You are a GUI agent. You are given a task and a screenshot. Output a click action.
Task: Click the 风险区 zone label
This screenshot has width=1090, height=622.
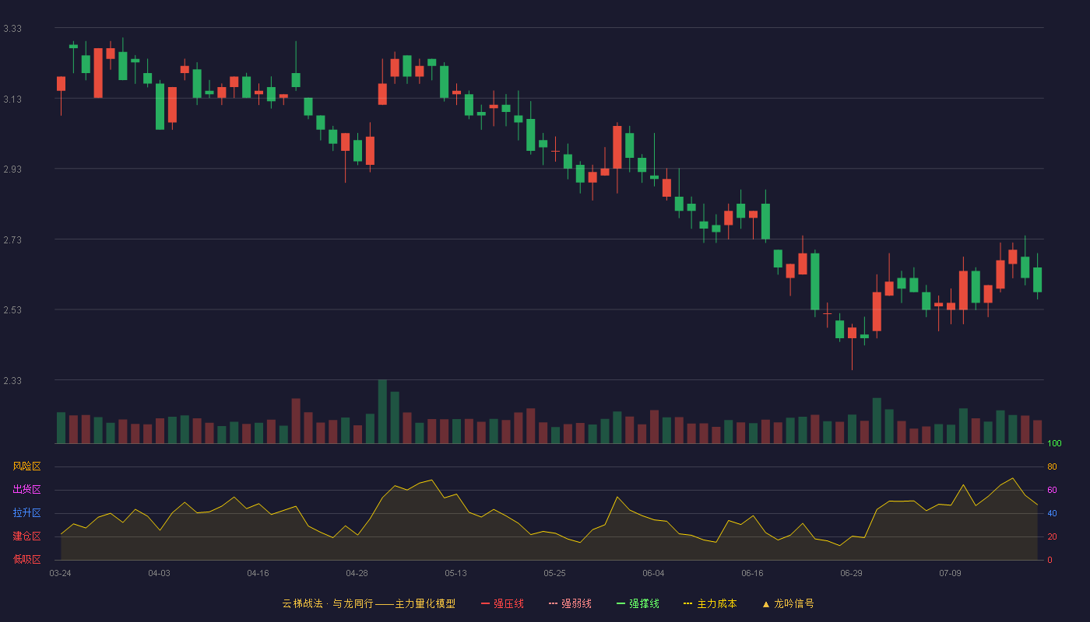pos(26,466)
